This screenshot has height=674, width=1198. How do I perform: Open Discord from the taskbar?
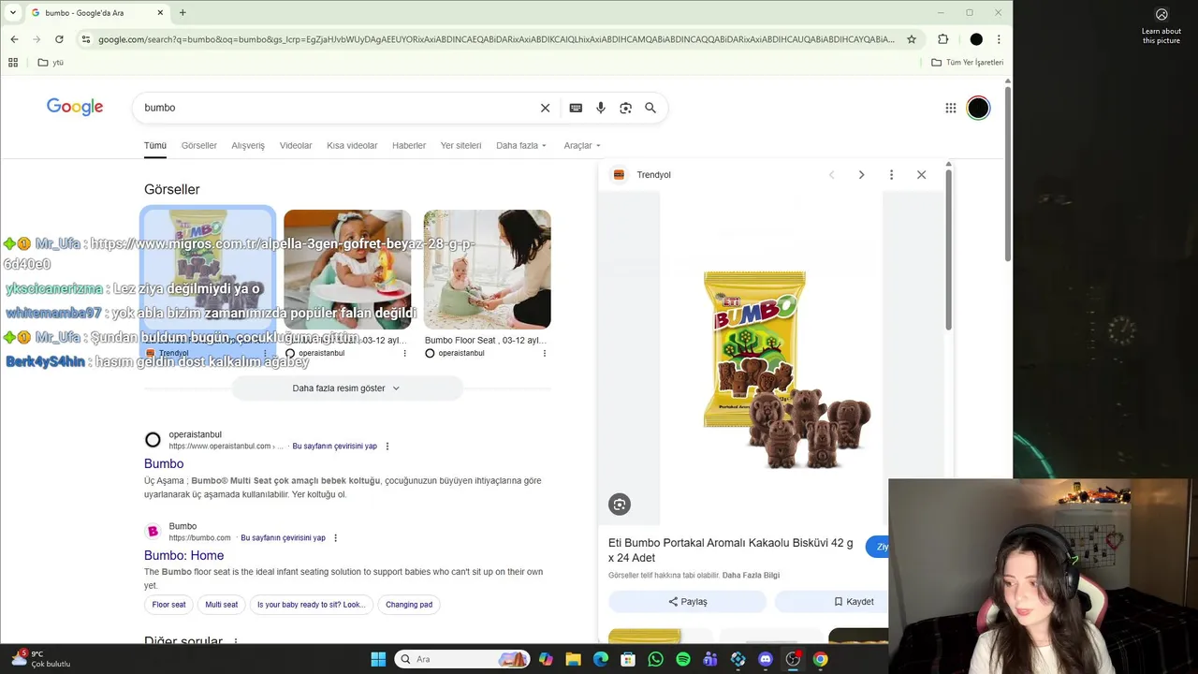click(x=766, y=659)
